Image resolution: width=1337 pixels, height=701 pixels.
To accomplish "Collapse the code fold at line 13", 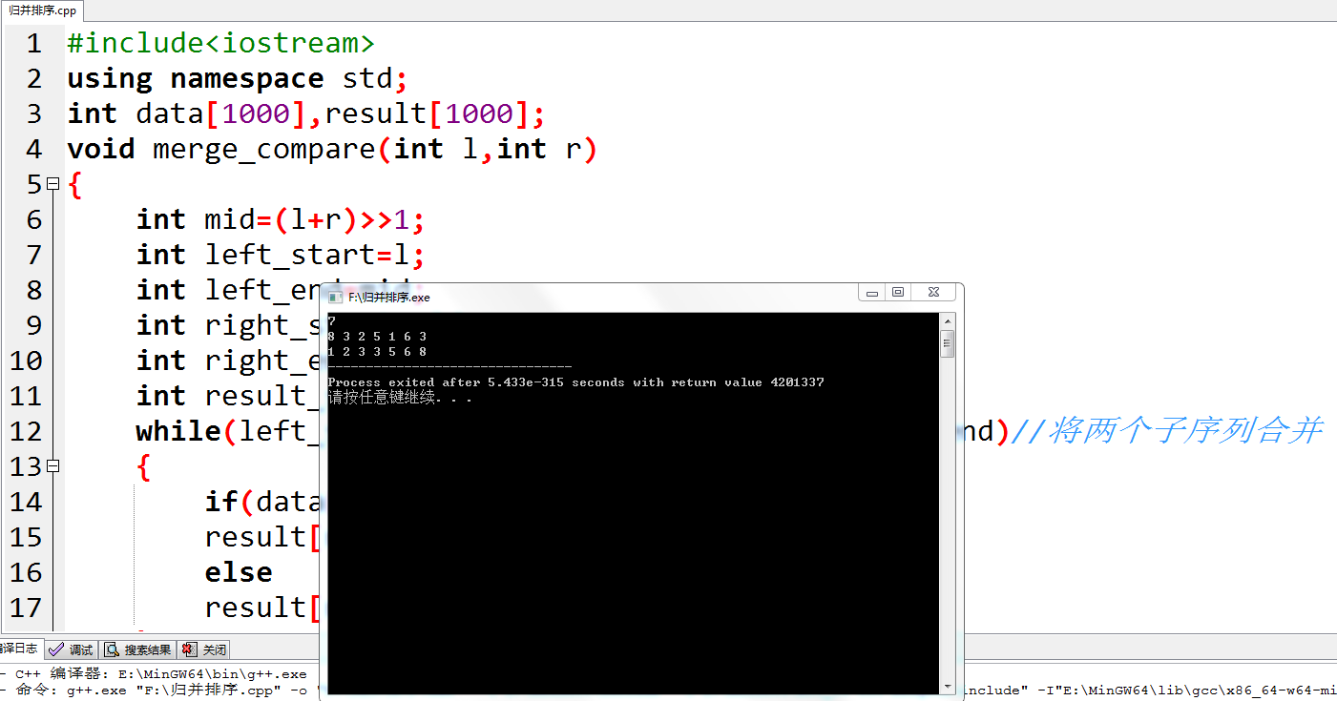I will [52, 465].
